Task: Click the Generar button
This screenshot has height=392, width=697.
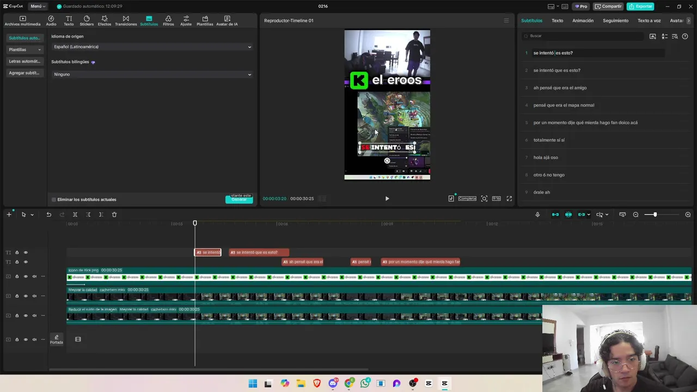Action: pyautogui.click(x=239, y=200)
